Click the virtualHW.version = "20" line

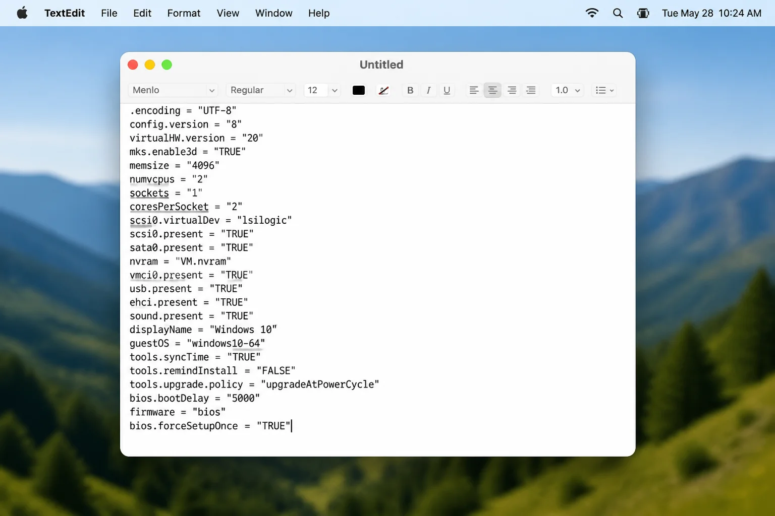point(196,138)
